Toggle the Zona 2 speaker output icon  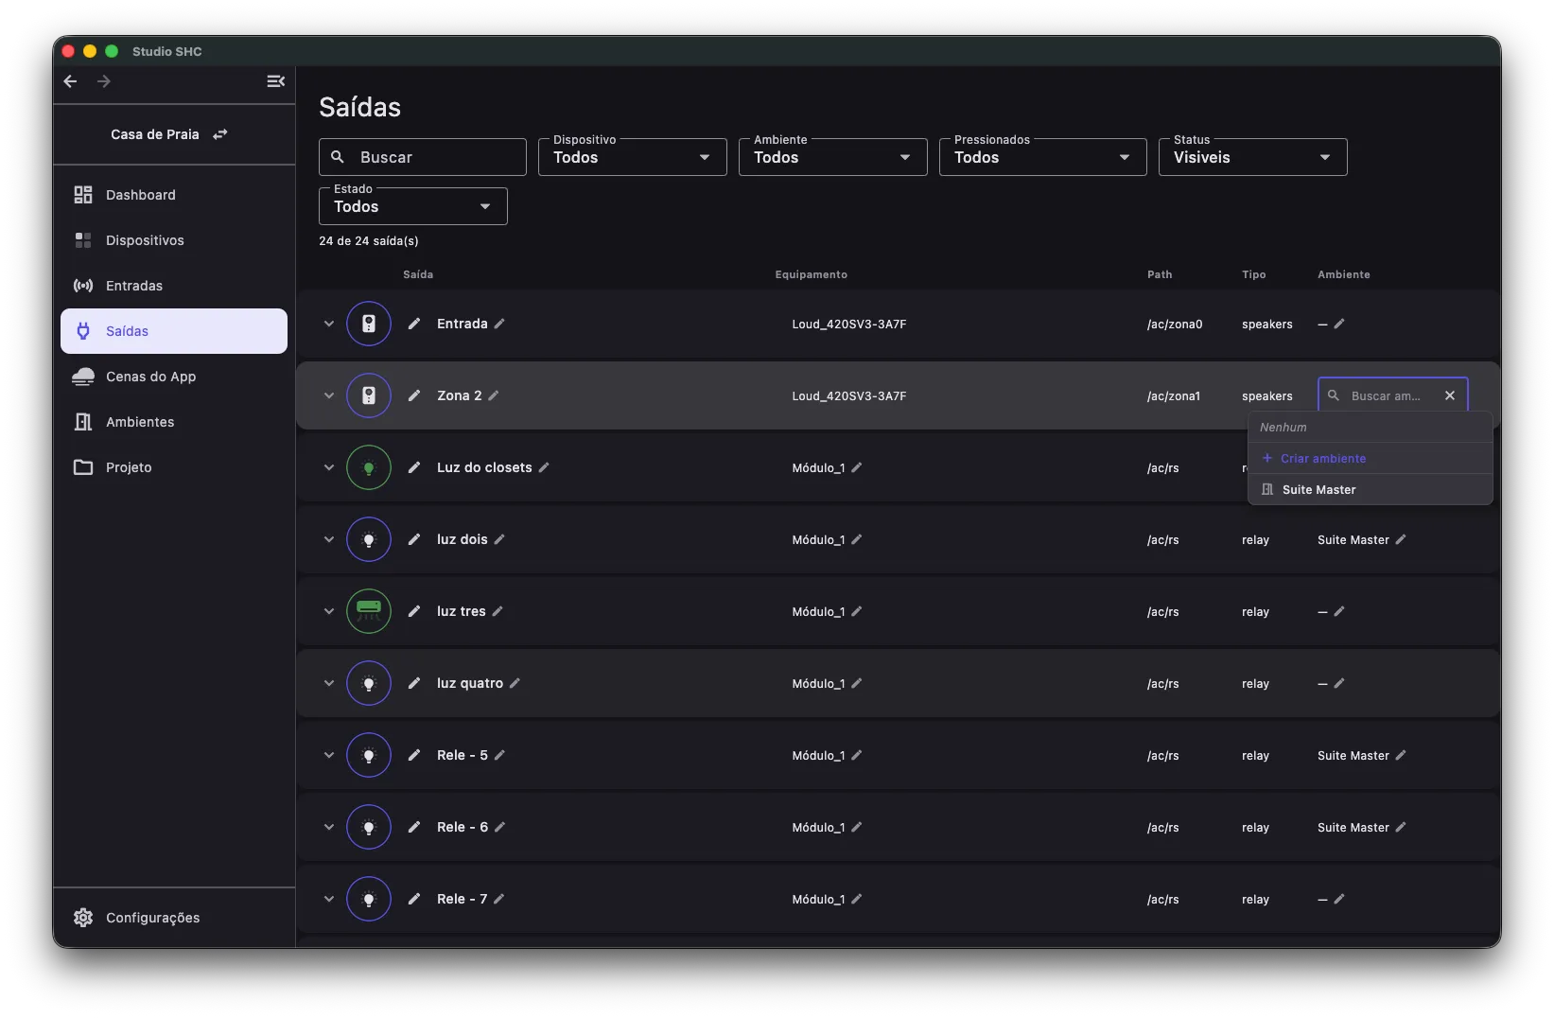369,395
